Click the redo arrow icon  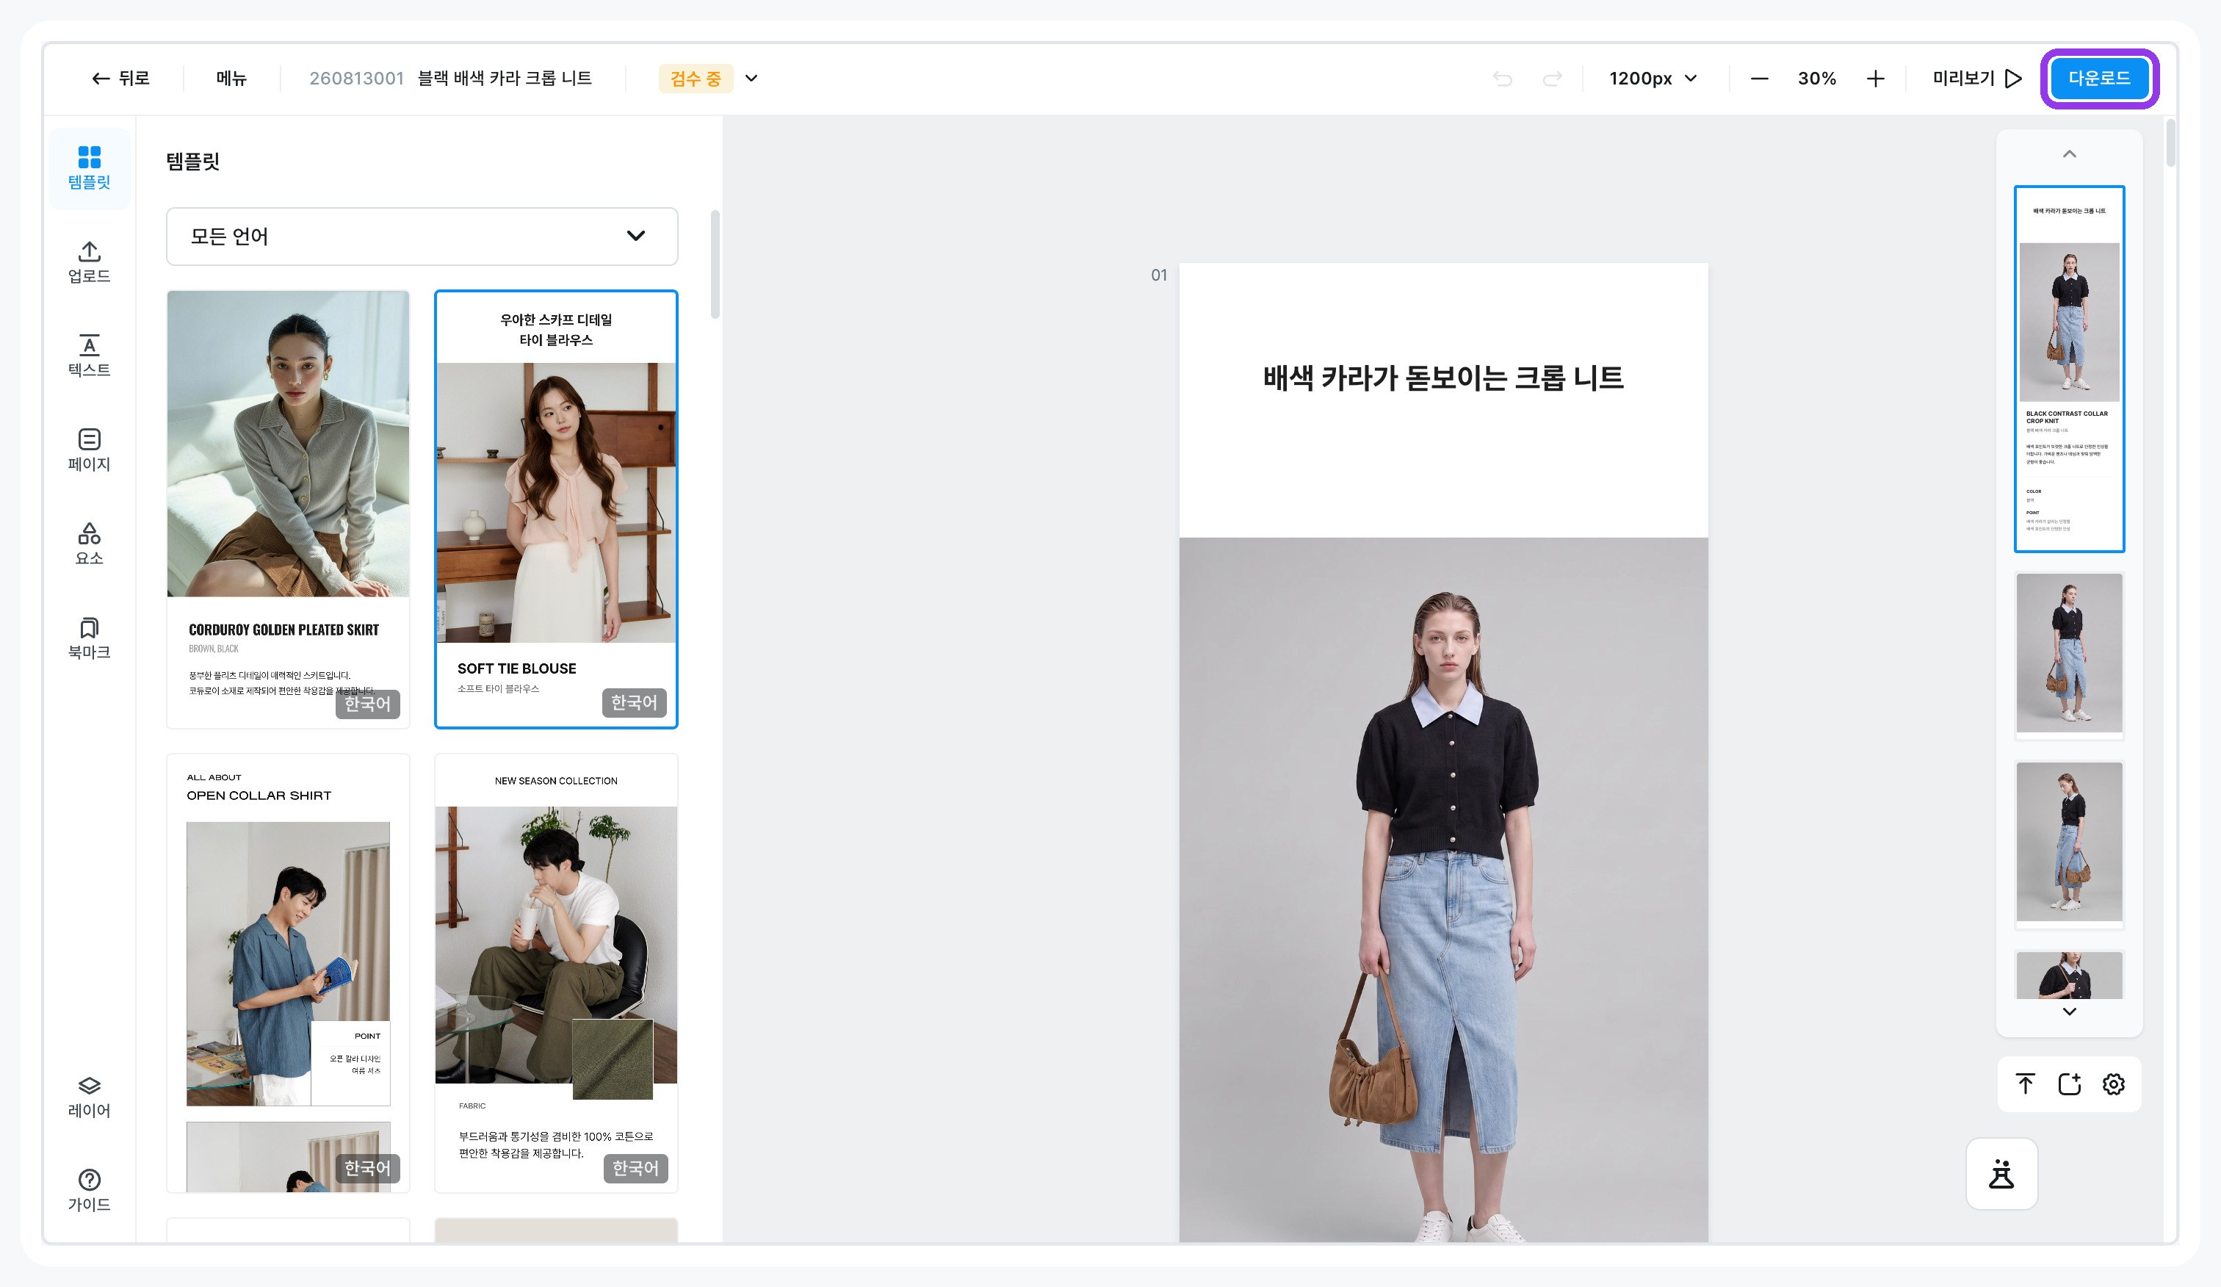[1552, 79]
